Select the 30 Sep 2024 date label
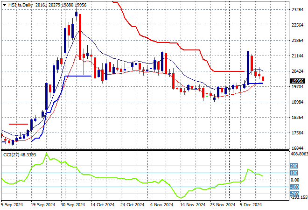Viewport: 308px width, 210px height. (x=73, y=204)
